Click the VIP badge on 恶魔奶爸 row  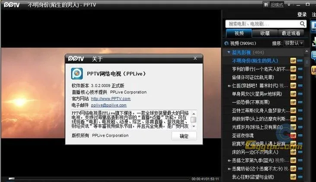point(293,169)
